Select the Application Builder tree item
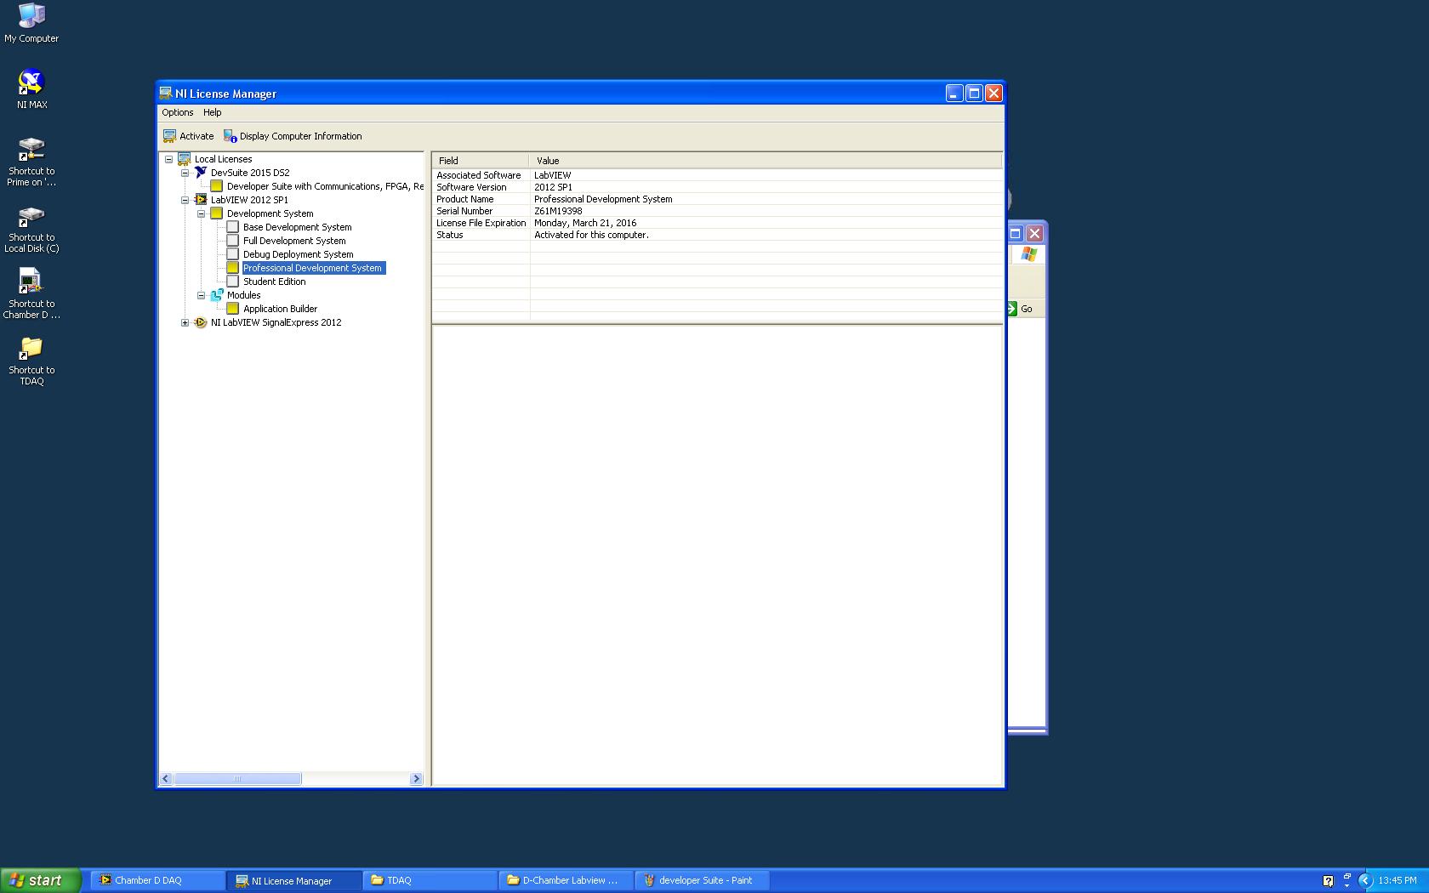Image resolution: width=1429 pixels, height=893 pixels. (280, 309)
